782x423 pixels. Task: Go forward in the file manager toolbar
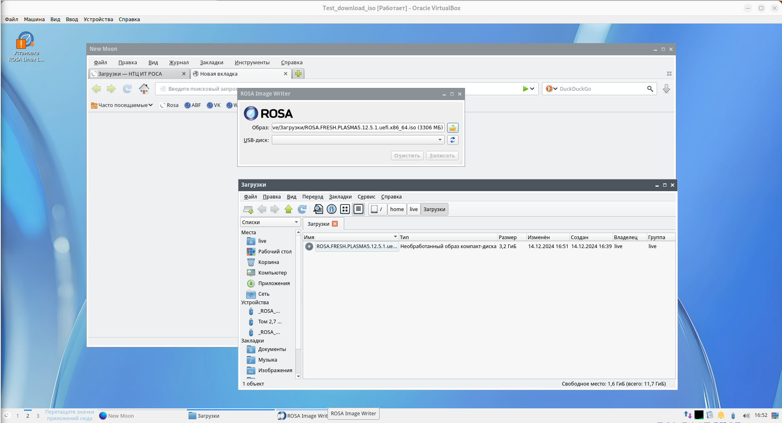(275, 209)
